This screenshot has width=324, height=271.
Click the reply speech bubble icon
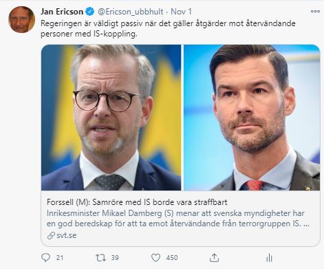(45, 258)
